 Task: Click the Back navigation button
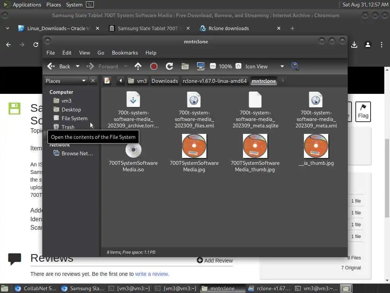tap(59, 66)
